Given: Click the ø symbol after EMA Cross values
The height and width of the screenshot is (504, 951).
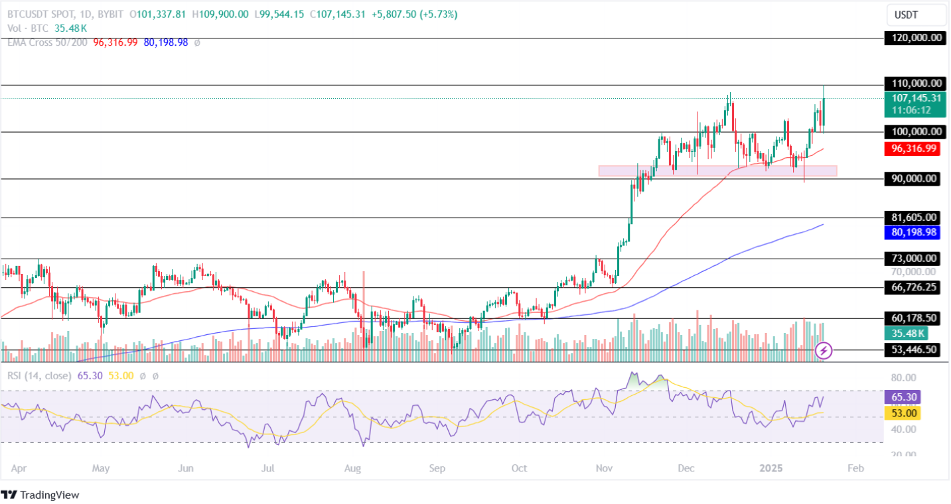Looking at the screenshot, I should tap(197, 42).
